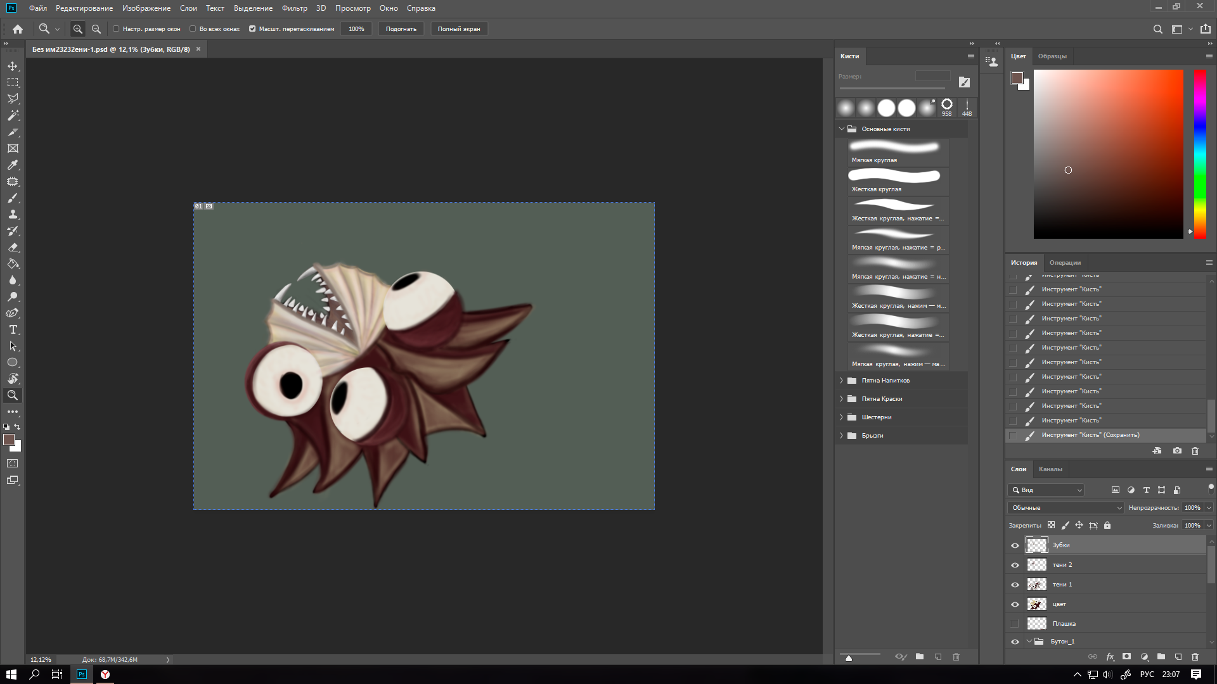
Task: Select the Hand tool
Action: pos(13,379)
